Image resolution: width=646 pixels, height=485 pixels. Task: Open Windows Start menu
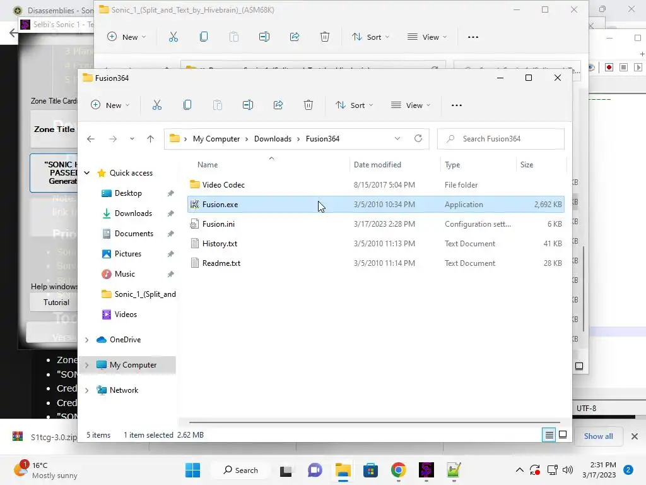(192, 470)
